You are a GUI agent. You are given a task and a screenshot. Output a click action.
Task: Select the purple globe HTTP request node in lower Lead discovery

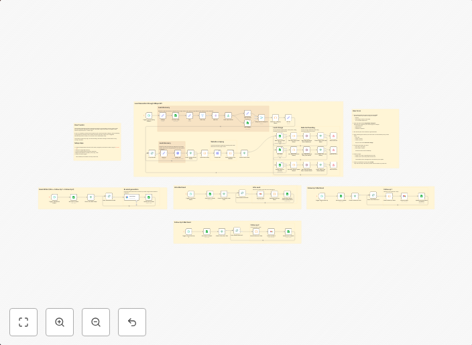(x=178, y=153)
